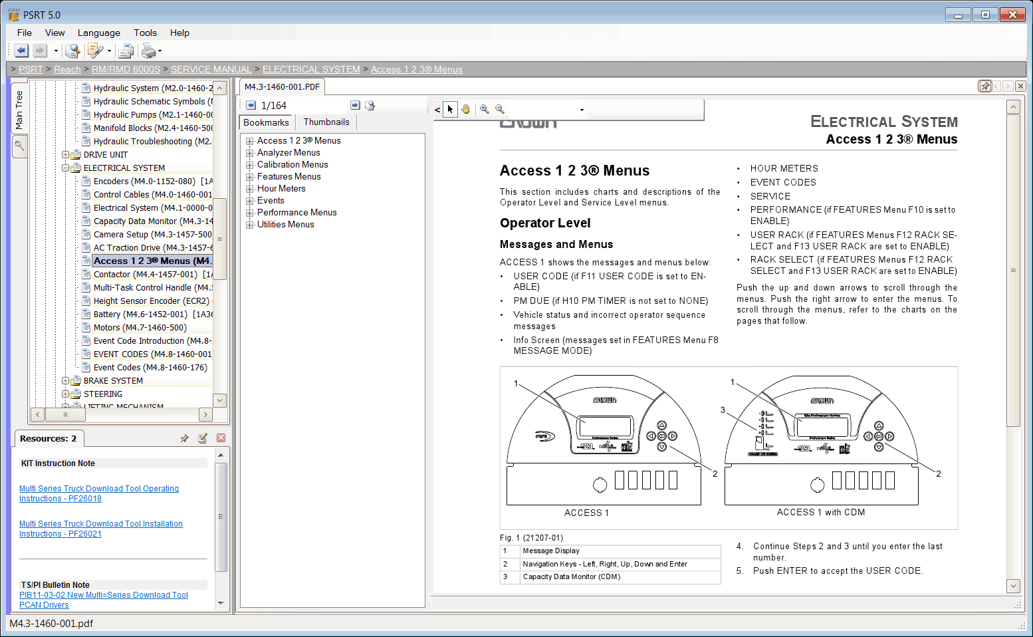Viewport: 1033px width, 637px height.
Task: Click the edit note icon in Resources panel
Action: [203, 438]
